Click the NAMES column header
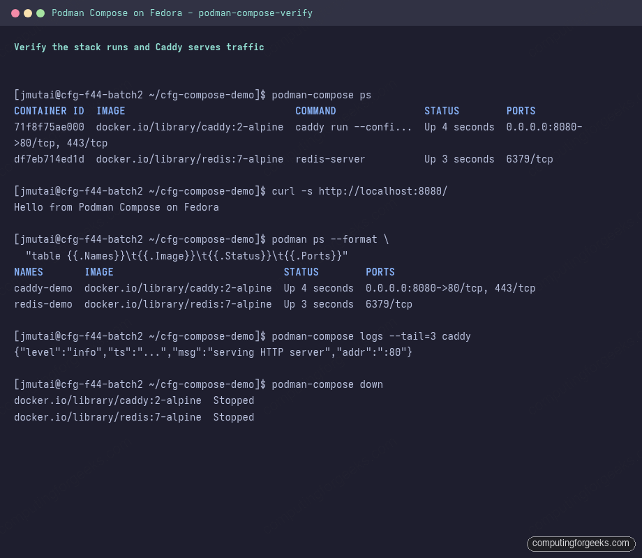The width and height of the screenshot is (642, 558). click(28, 272)
